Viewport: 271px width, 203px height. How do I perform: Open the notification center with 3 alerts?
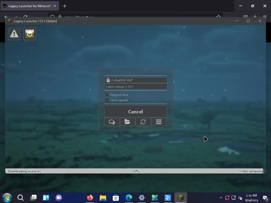(x=265, y=198)
